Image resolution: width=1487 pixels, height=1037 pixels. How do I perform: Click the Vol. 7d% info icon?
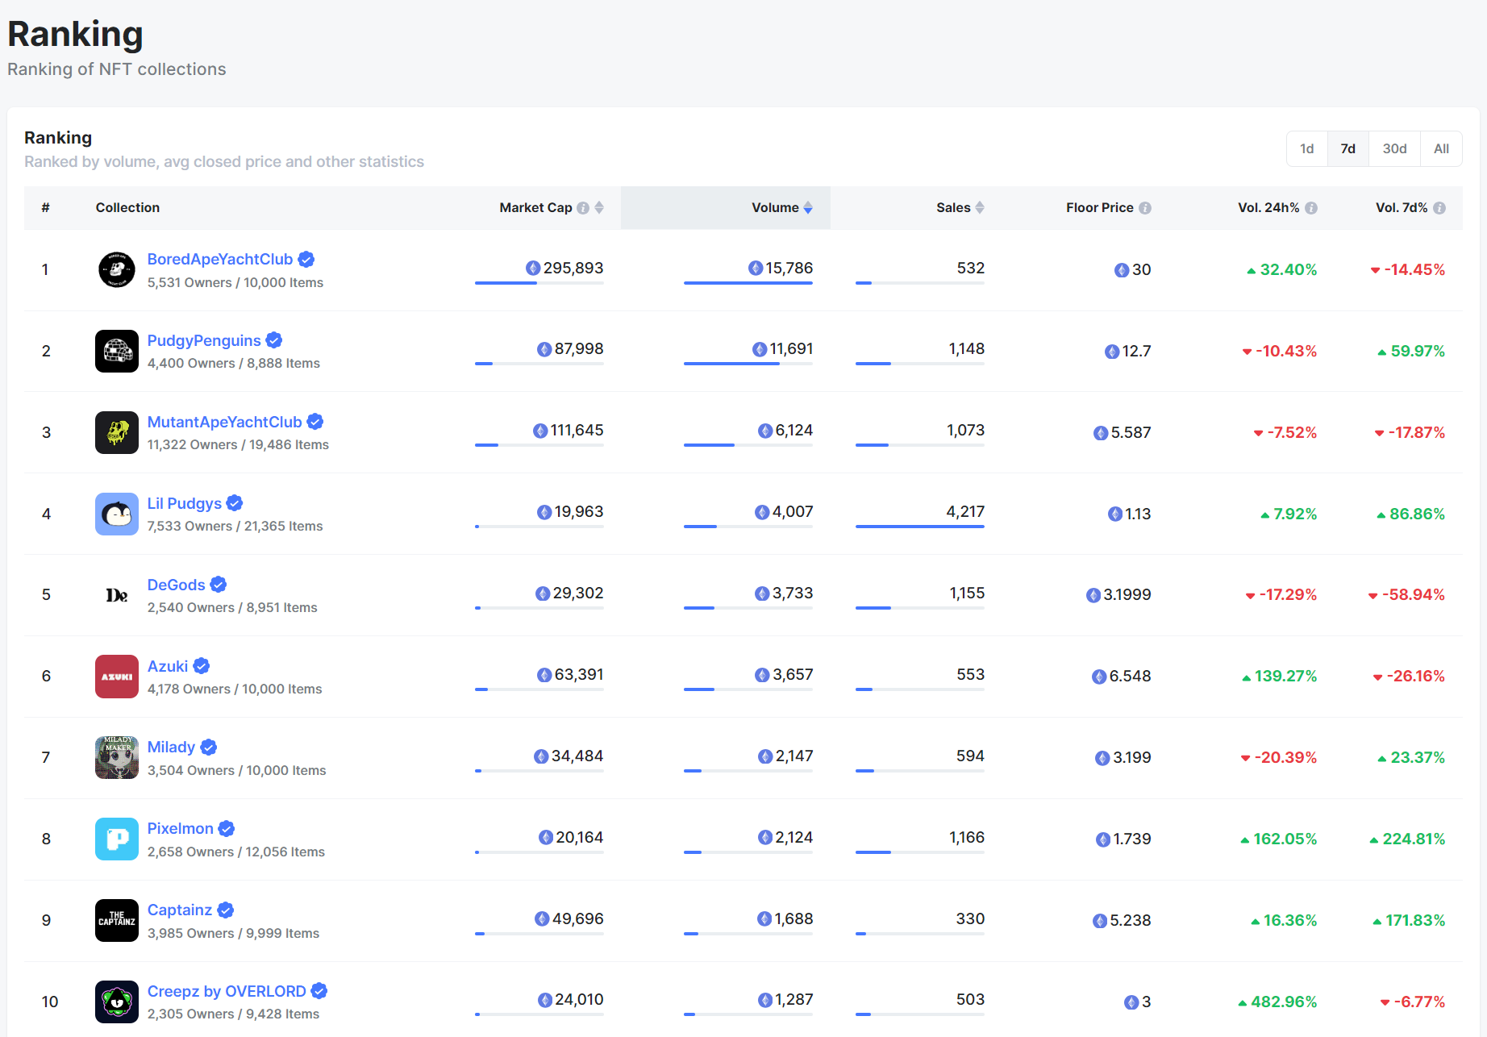[x=1439, y=208]
